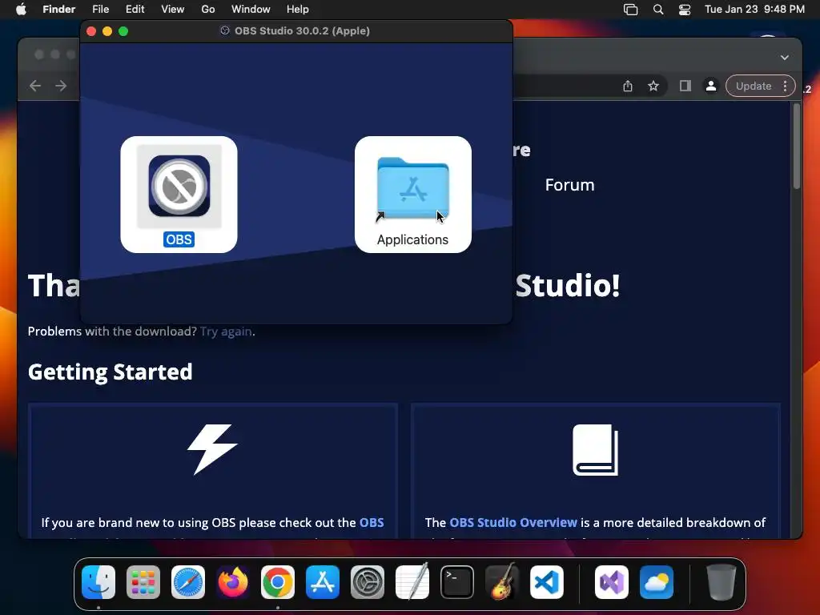Open Chrome's three-dot menu

point(785,86)
